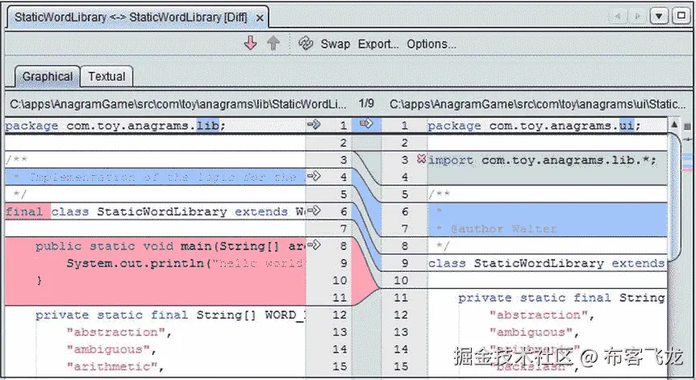Screen dimensions: 696x380
Task: Click the "public static void main" line
Action: (170, 246)
